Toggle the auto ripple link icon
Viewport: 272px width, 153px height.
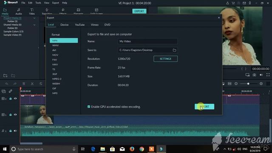coord(10,91)
